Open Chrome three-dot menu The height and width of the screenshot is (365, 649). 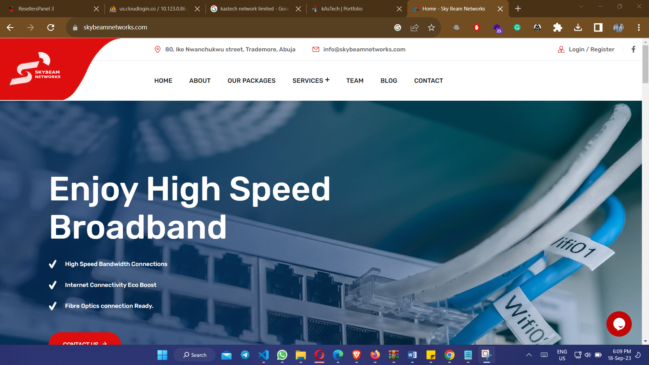click(639, 27)
